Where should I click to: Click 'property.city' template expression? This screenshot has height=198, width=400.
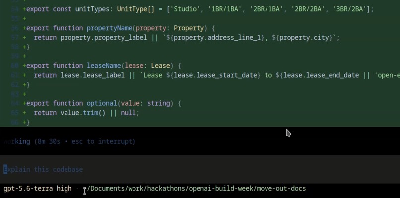pyautogui.click(x=304, y=38)
